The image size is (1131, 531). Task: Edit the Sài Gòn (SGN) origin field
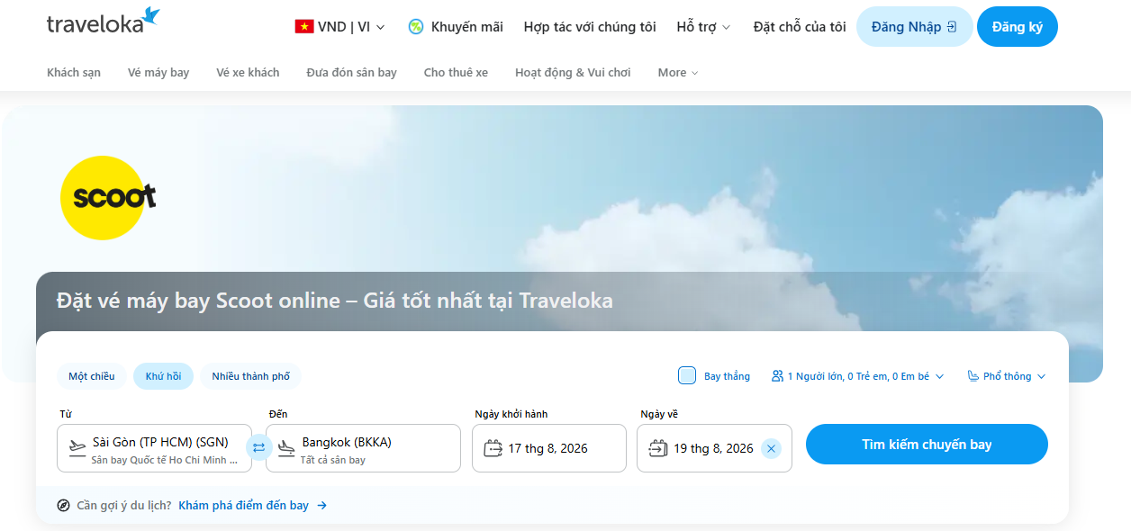[154, 448]
